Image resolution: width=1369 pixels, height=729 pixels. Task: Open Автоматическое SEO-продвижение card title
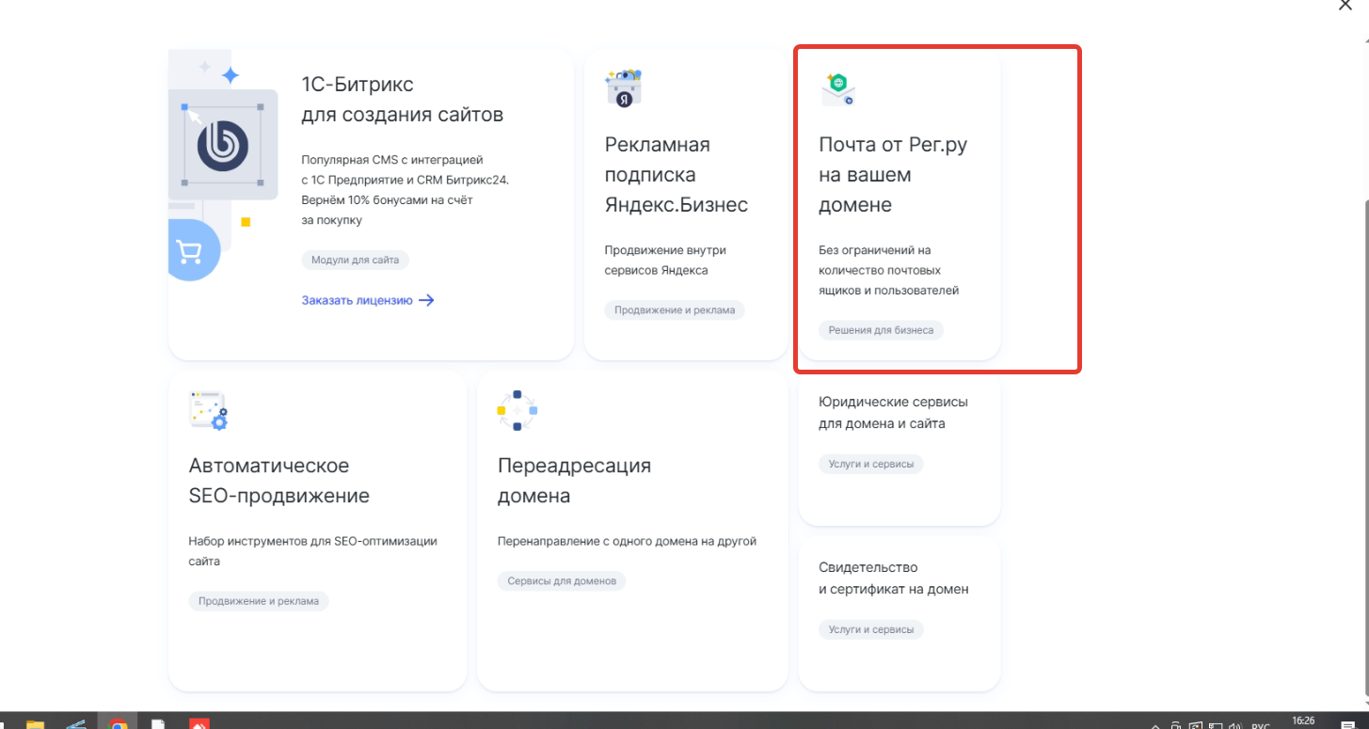[x=279, y=481]
